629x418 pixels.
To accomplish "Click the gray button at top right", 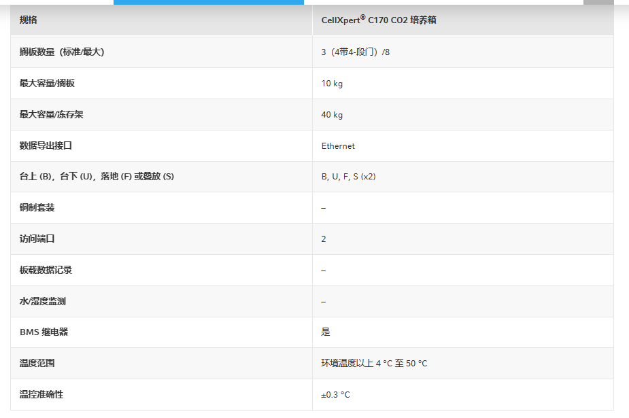I will point(598,3).
